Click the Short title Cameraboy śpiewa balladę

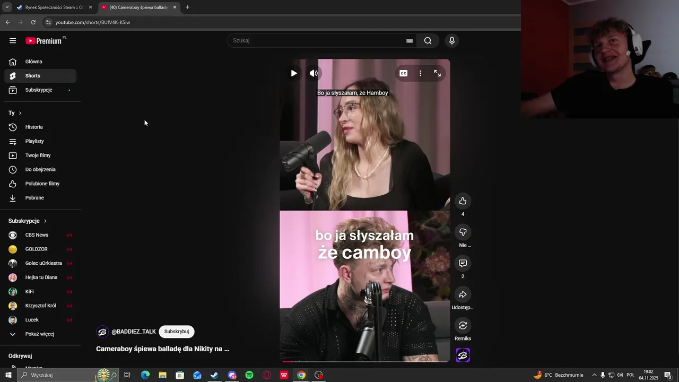[x=162, y=349]
